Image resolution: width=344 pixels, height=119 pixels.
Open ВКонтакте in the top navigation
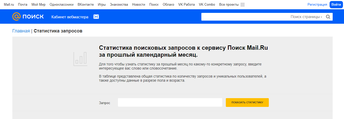click(86, 5)
